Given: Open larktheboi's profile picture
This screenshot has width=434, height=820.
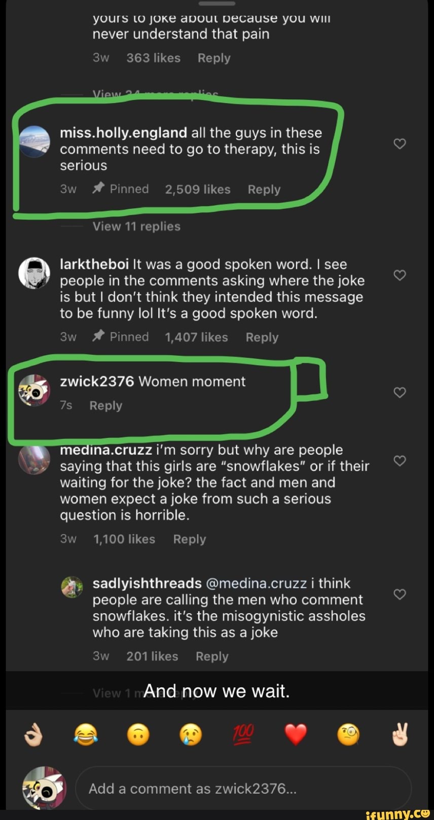Looking at the screenshot, I should coord(34,273).
